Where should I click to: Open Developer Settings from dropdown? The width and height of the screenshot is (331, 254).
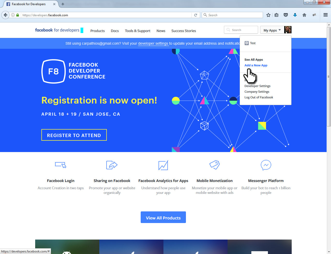point(257,86)
